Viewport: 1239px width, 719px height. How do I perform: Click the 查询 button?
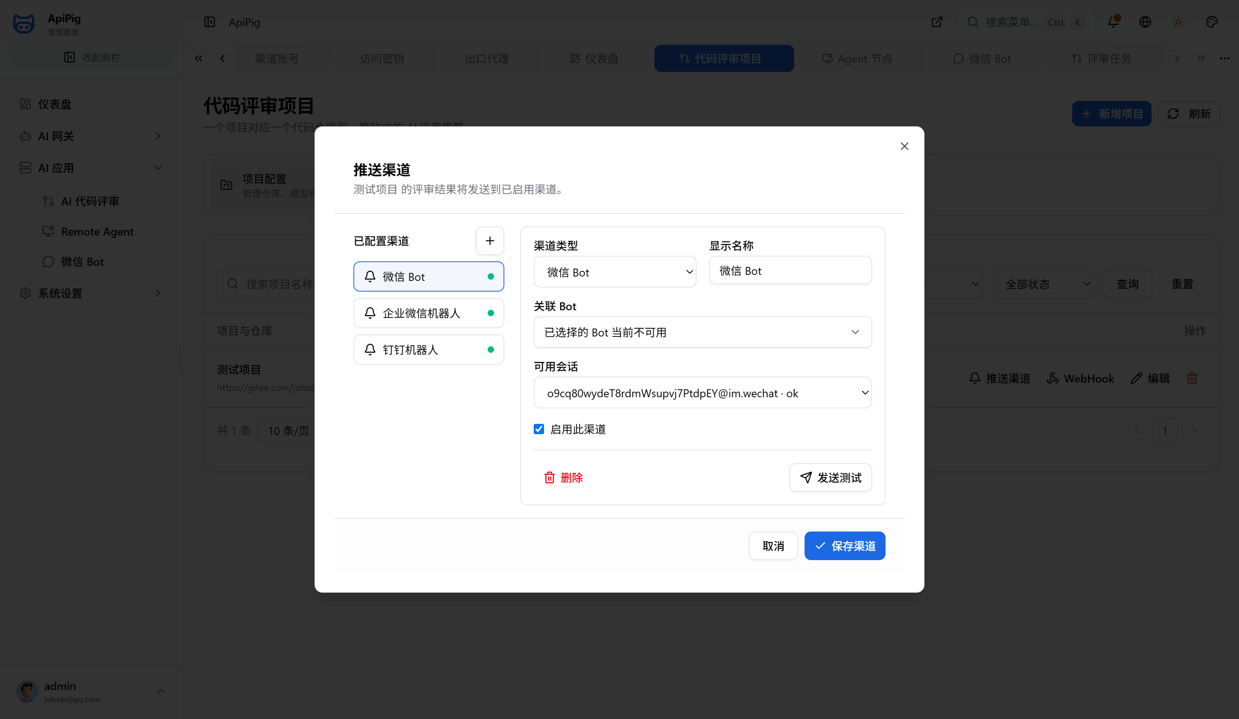[1127, 284]
